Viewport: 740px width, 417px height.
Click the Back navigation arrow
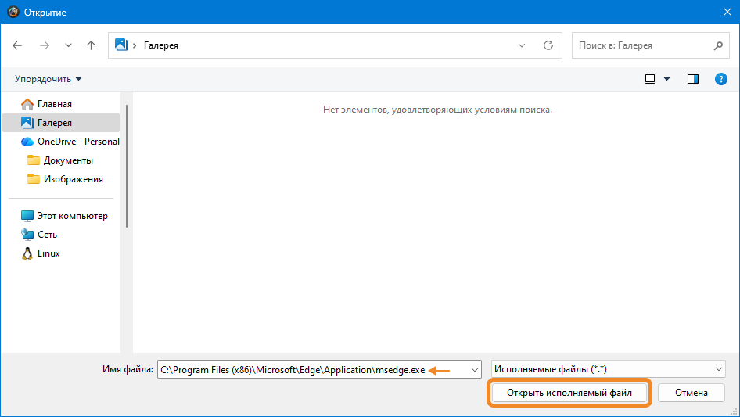(x=18, y=45)
